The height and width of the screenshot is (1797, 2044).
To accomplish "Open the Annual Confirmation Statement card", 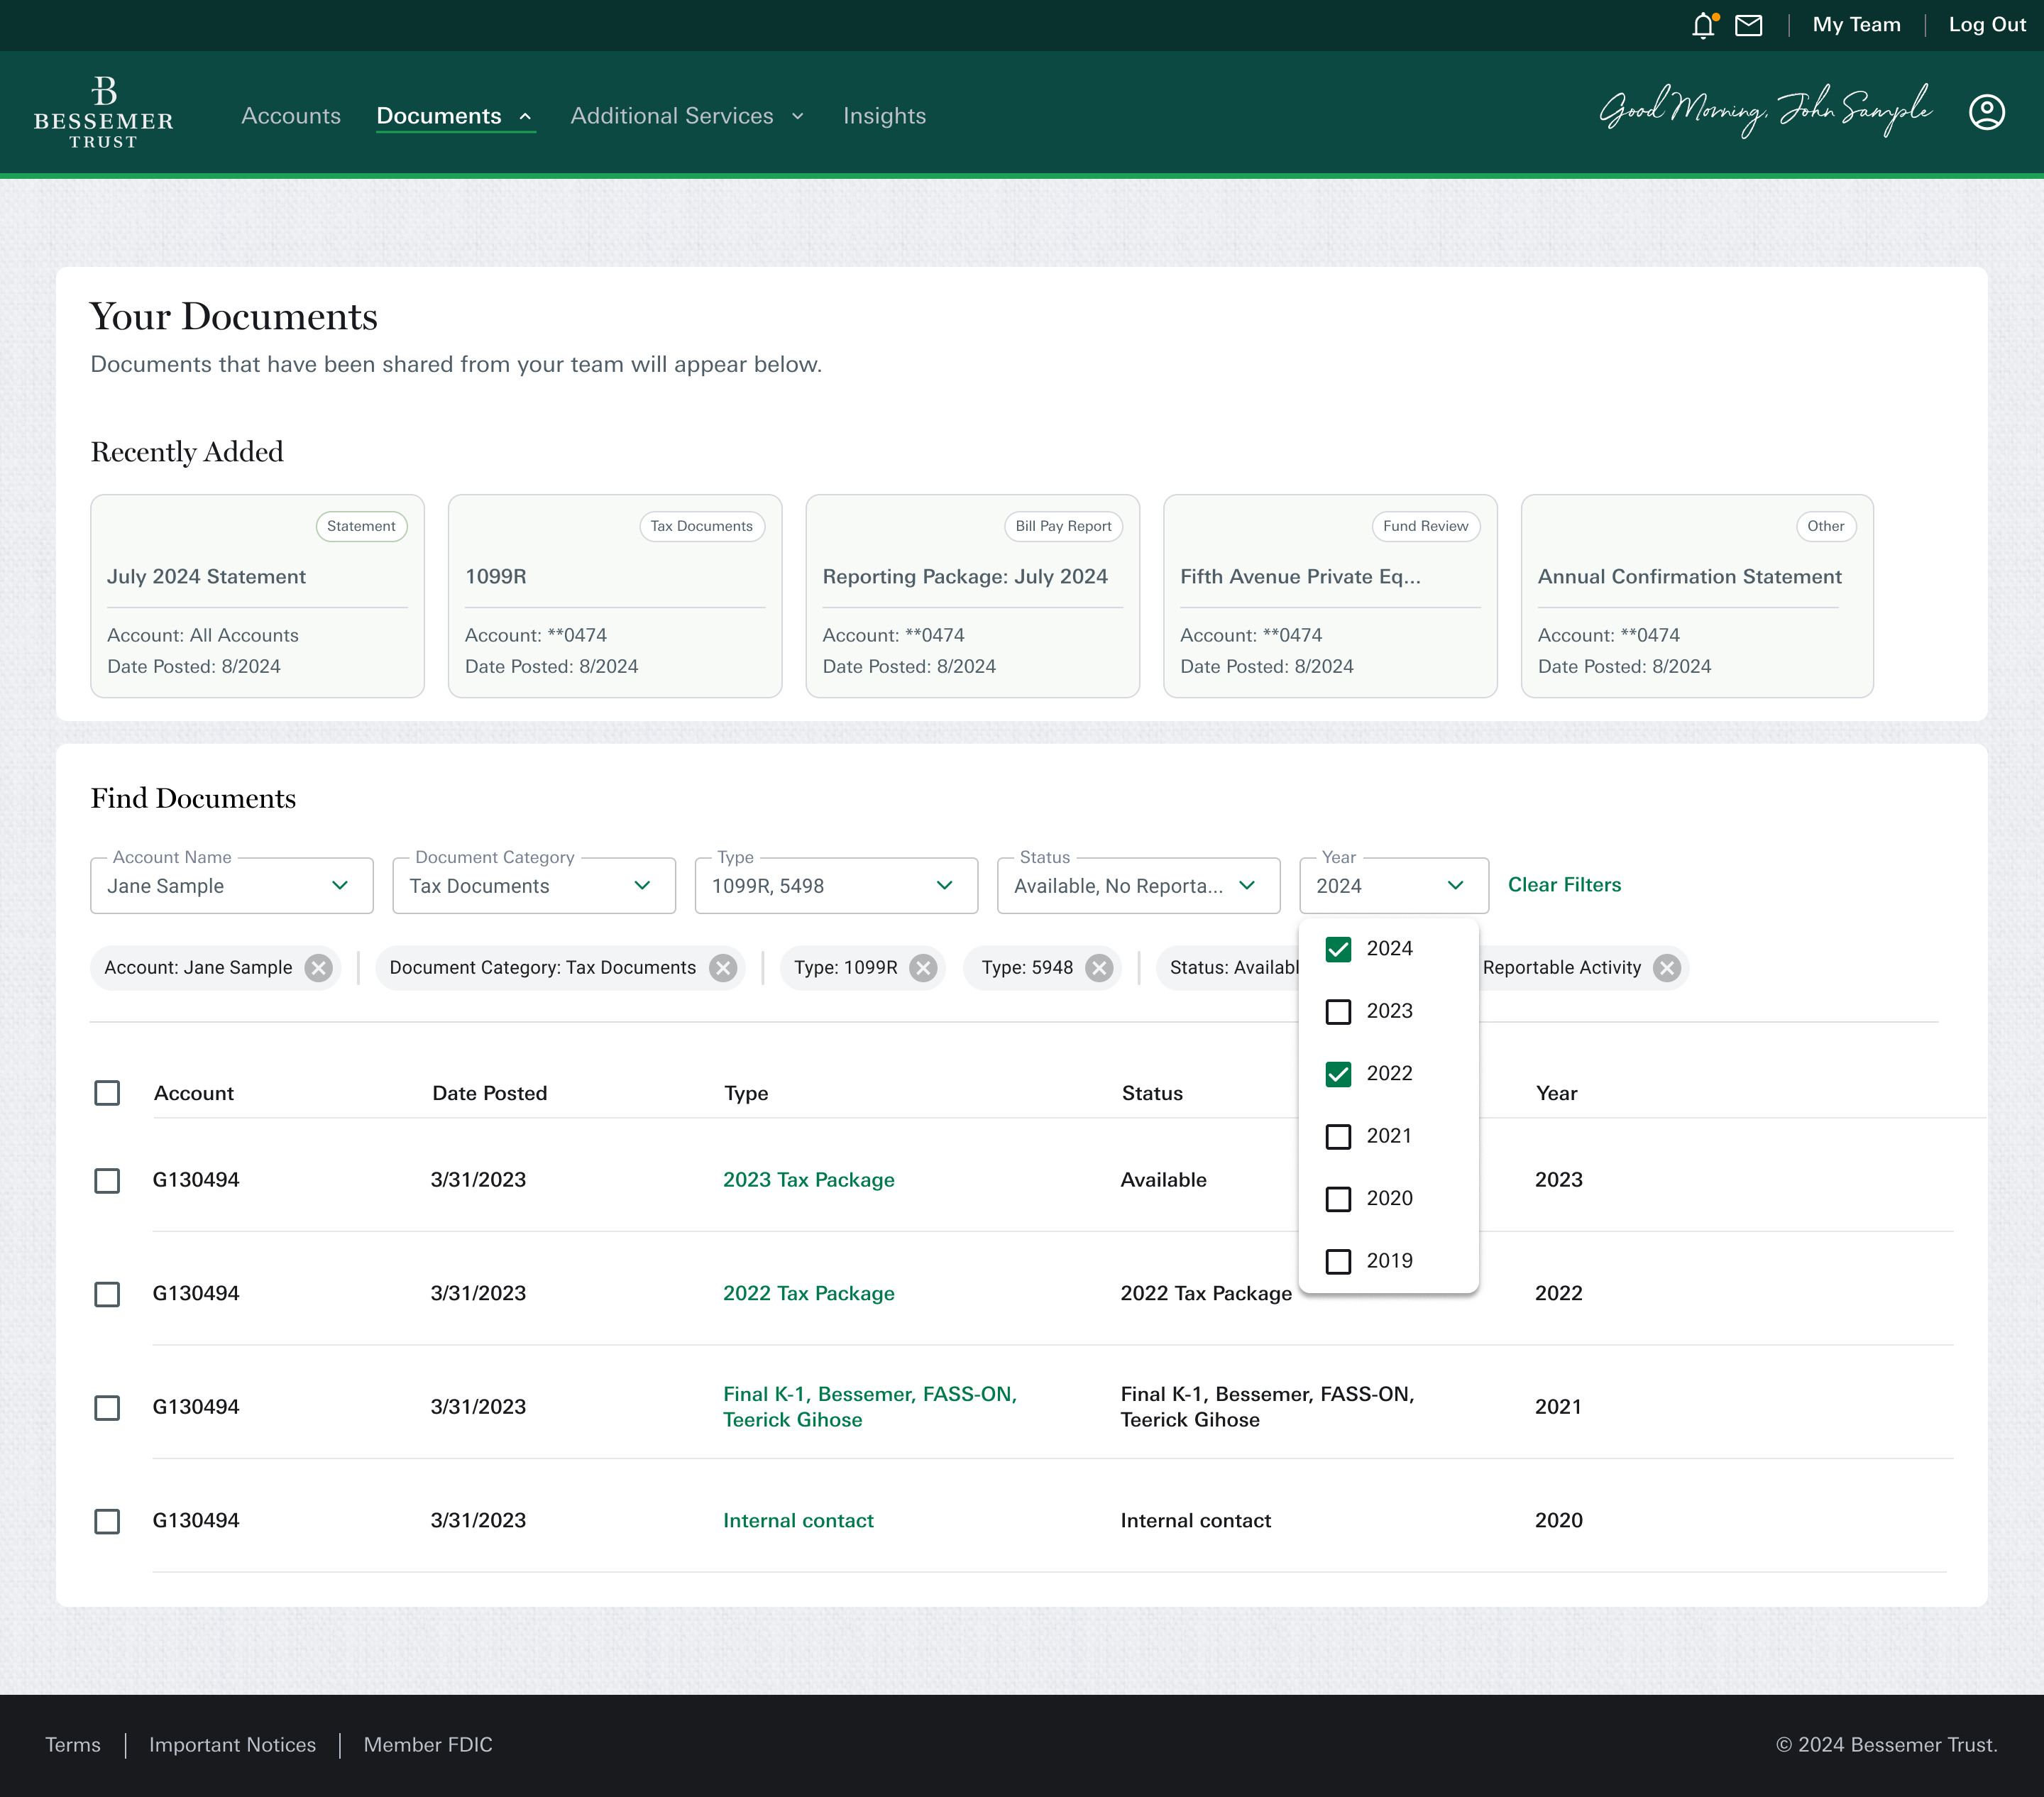I will [x=1697, y=596].
